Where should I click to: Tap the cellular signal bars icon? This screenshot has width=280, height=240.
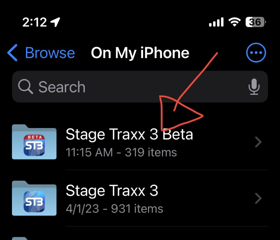coord(216,22)
